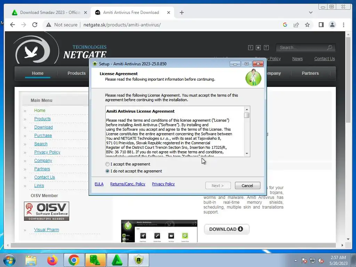This screenshot has height=267, width=356.
Task: Open a new browser tab
Action: [x=181, y=13]
